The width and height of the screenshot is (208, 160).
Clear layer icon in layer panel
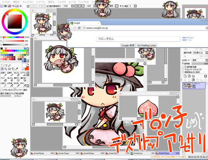(x=193, y=80)
